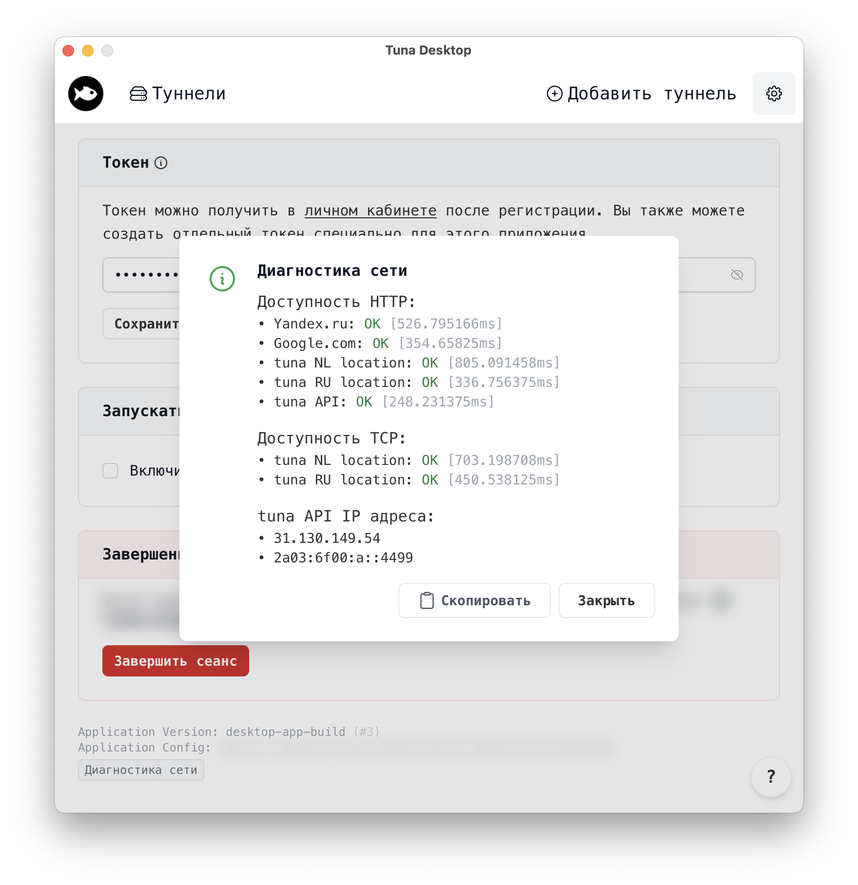Click the Tuna fish logo

coord(86,94)
